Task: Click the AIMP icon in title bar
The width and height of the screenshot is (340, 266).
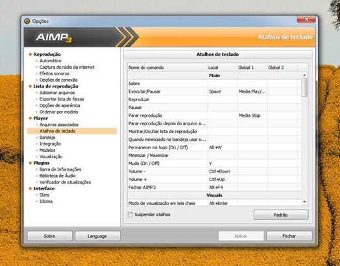Action: [27, 21]
